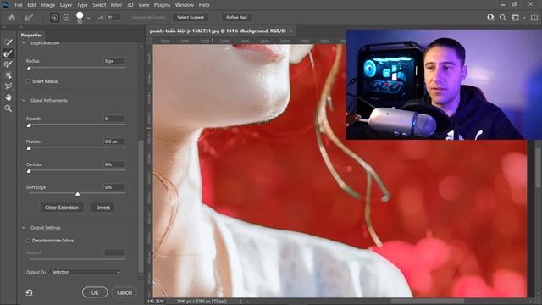The width and height of the screenshot is (542, 305).
Task: Open the brush size picker showing 50
Action: tap(80, 17)
